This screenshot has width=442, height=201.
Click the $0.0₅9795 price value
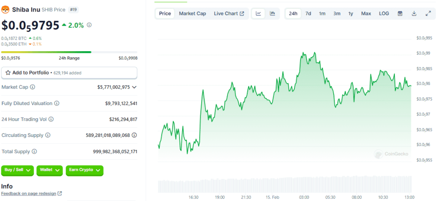point(31,25)
